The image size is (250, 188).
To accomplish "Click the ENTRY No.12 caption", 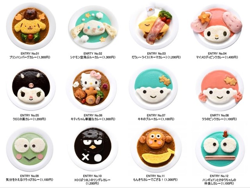I will (x=219, y=180).
